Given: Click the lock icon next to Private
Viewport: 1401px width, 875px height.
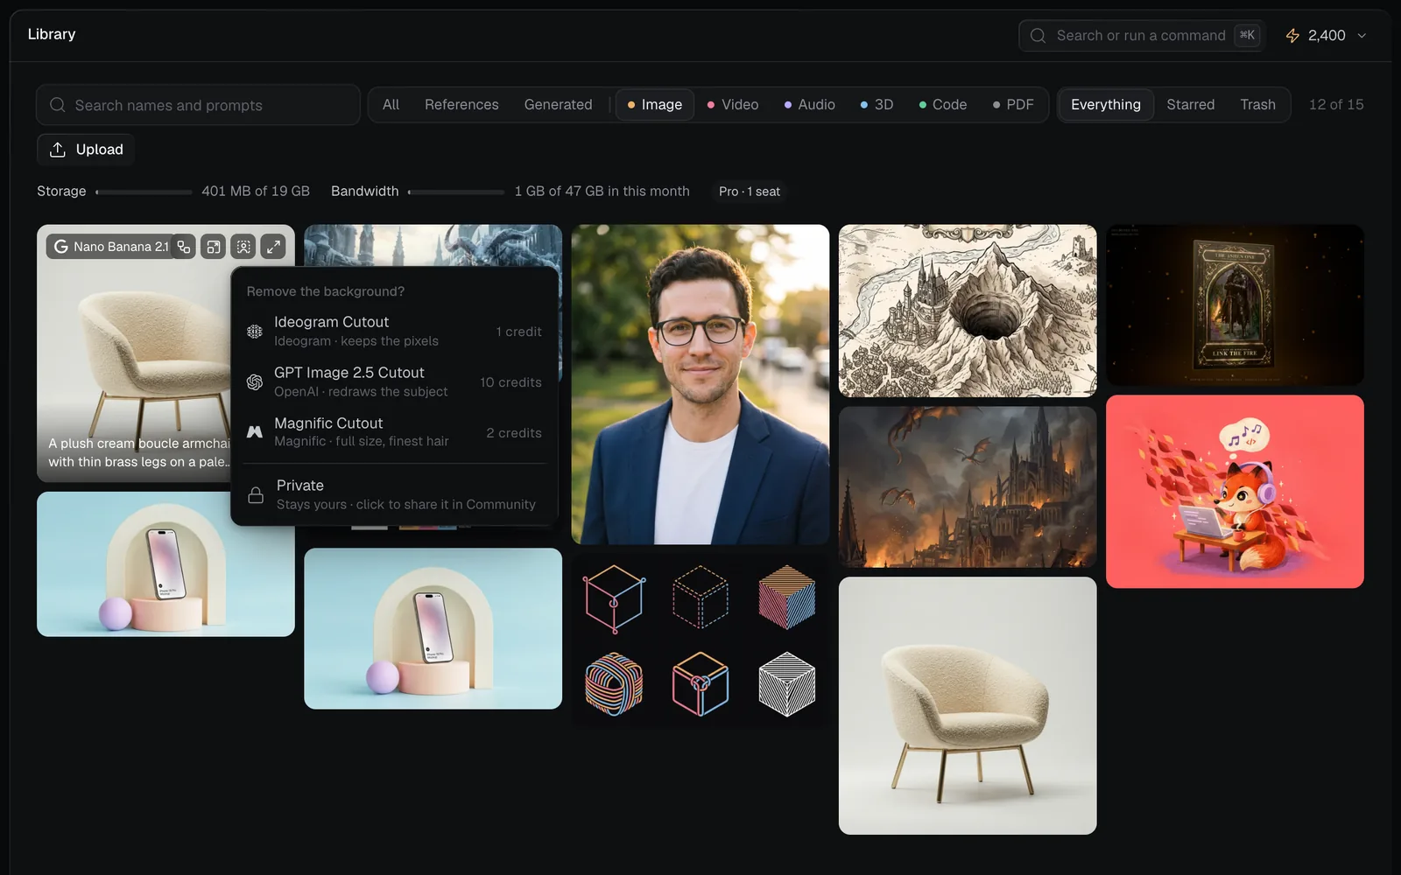Looking at the screenshot, I should coord(256,495).
